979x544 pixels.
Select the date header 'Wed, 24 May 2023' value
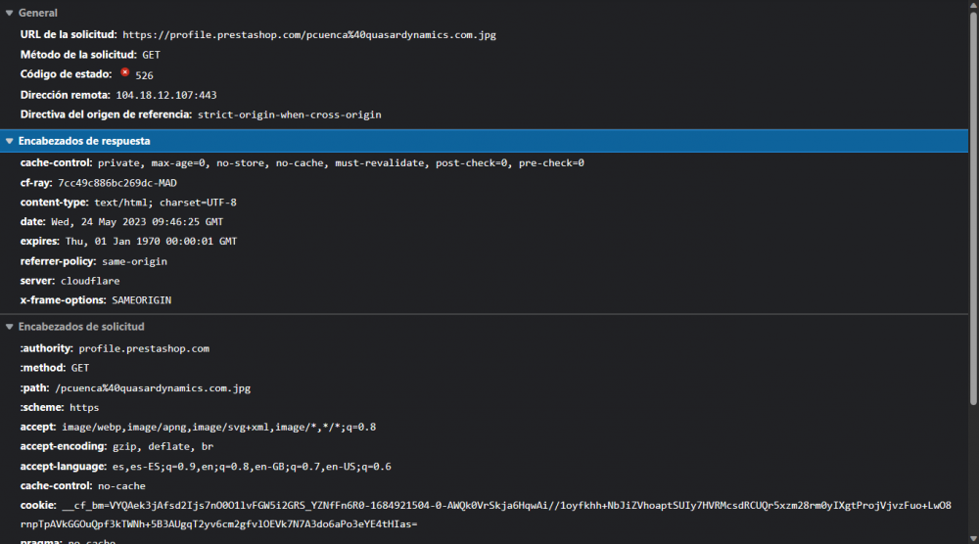(x=137, y=222)
